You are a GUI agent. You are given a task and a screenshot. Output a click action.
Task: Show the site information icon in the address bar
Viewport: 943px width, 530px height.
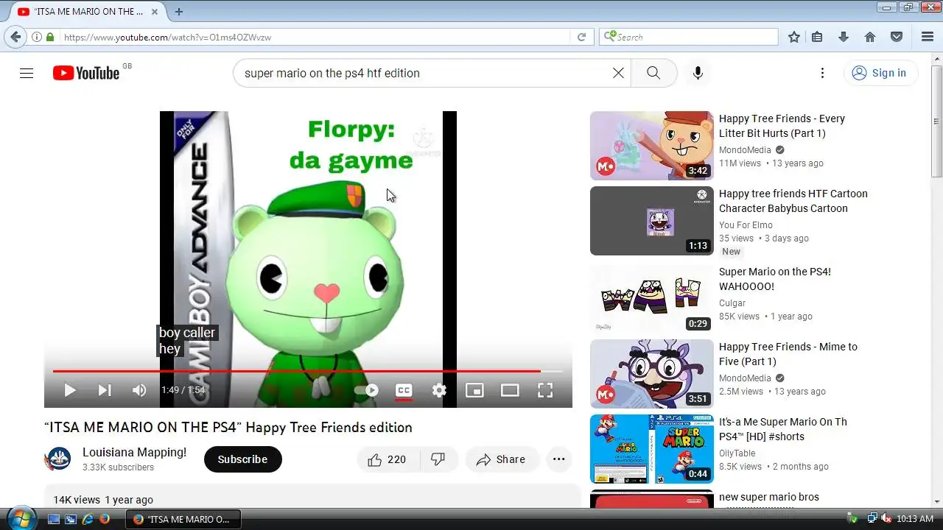[36, 37]
